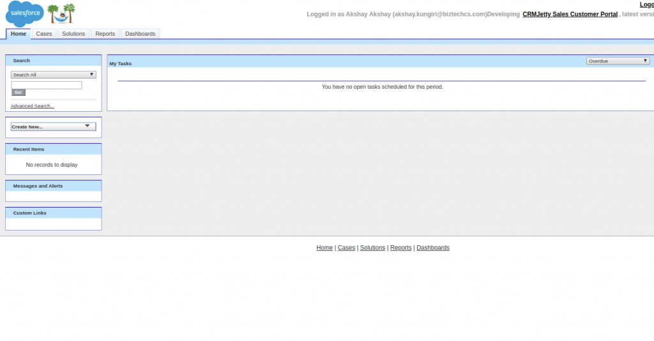Viewport: 654px width, 341px height.
Task: Click the footer Dashboards link
Action: tap(433, 248)
